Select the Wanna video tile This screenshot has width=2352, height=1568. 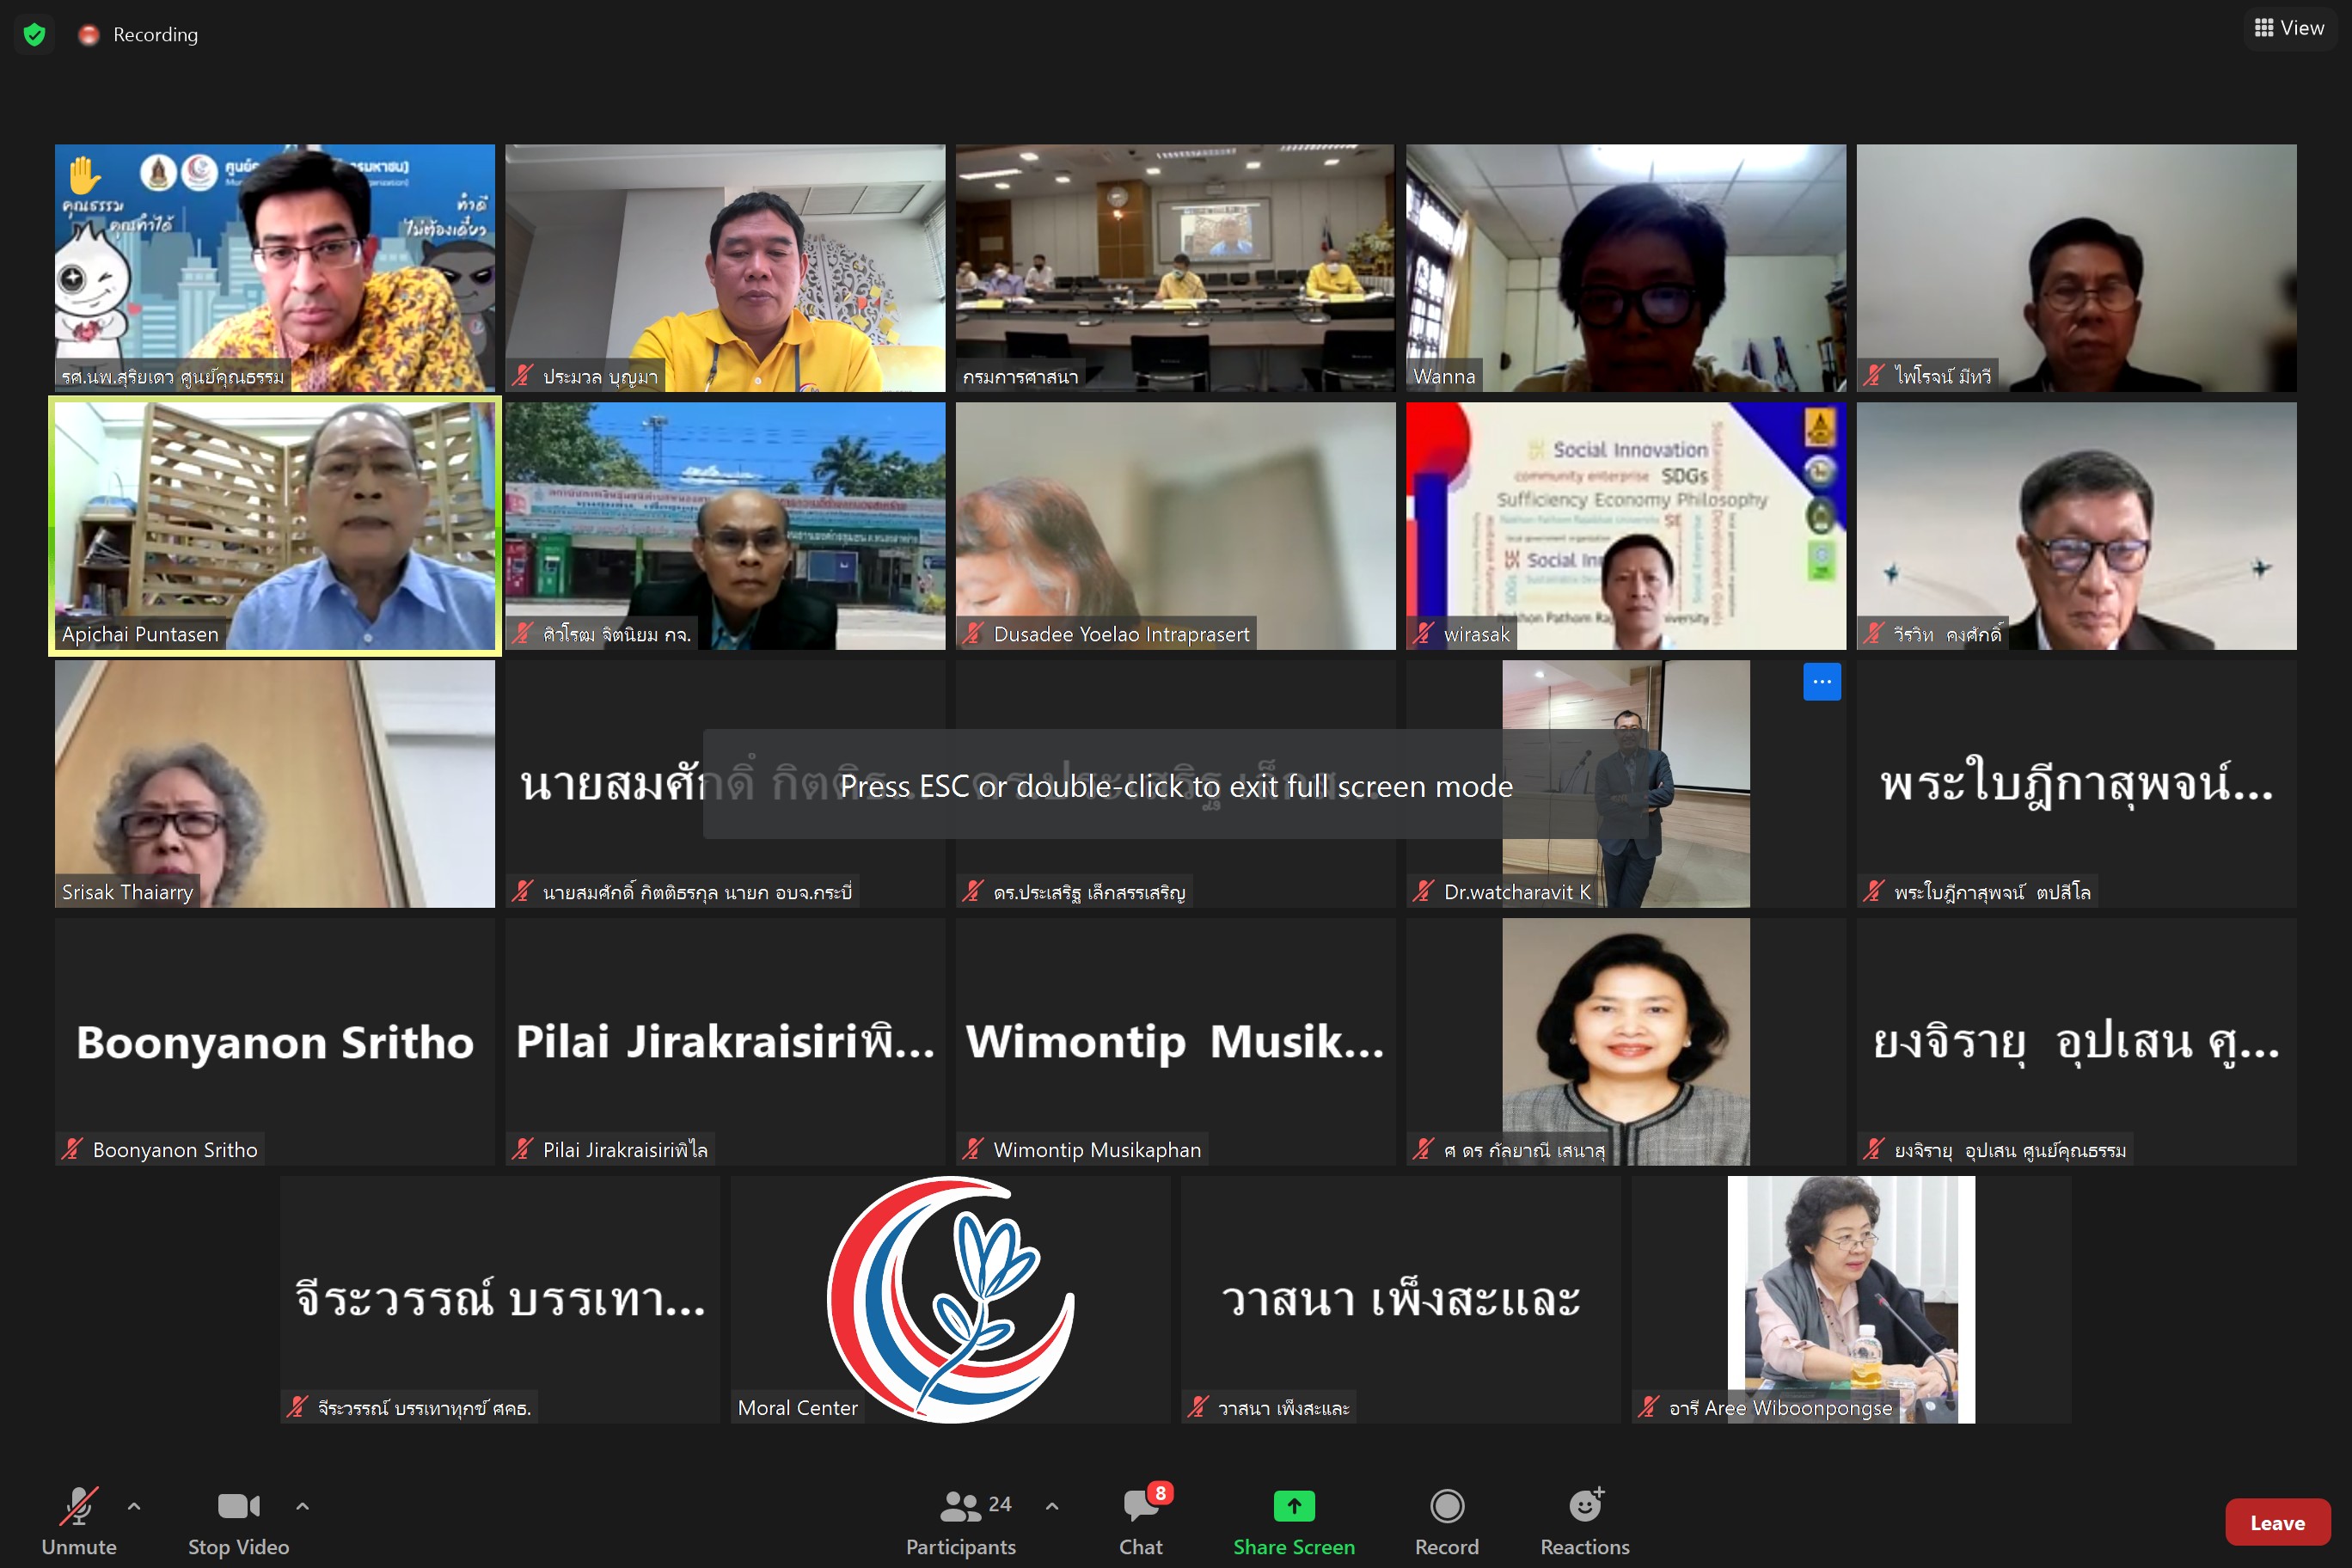coord(1626,268)
